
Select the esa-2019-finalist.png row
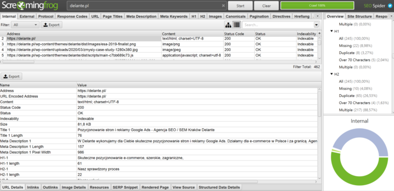[x=159, y=44]
